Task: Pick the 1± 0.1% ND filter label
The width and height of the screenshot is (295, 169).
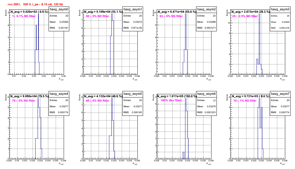Action: [24, 16]
